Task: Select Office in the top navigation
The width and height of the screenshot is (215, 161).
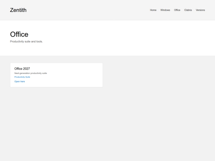Action: coord(177,10)
